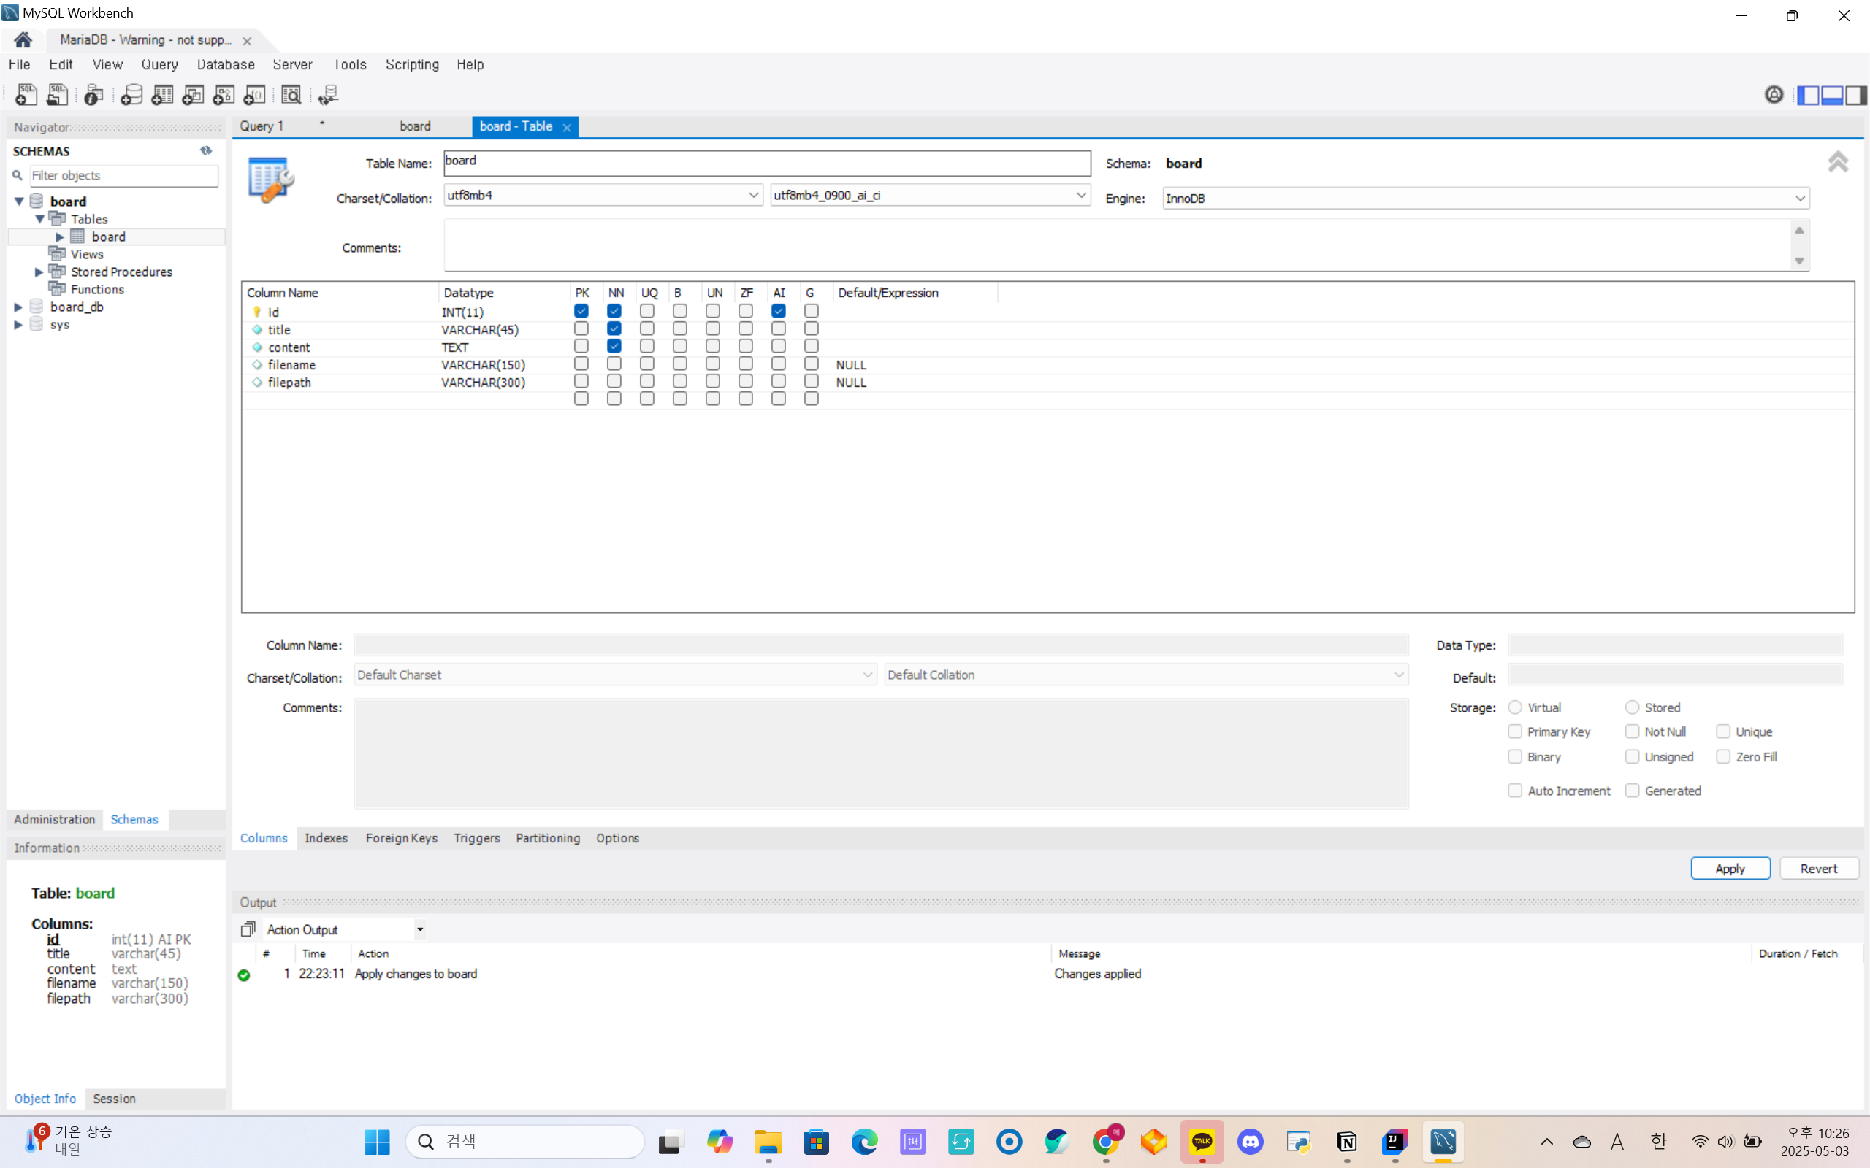Refresh the schemas list icon
This screenshot has height=1168, width=1870.
click(205, 150)
